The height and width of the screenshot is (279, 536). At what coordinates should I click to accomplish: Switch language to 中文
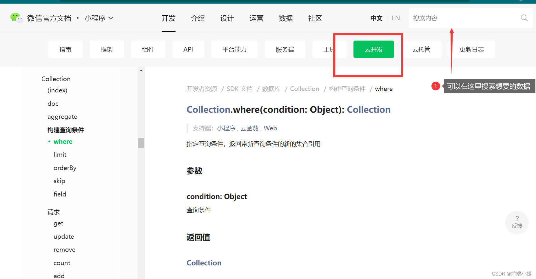tap(376, 18)
